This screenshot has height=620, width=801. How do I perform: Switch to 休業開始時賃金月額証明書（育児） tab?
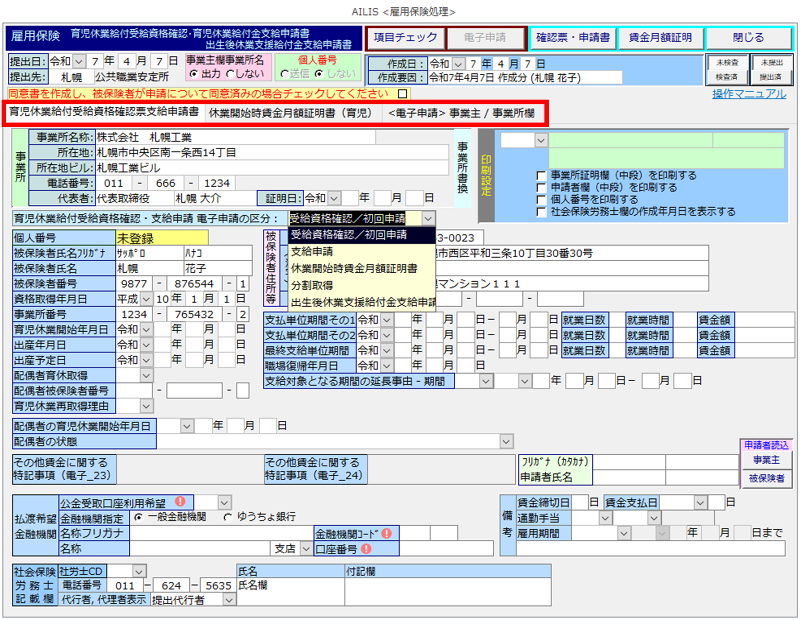pos(290,113)
